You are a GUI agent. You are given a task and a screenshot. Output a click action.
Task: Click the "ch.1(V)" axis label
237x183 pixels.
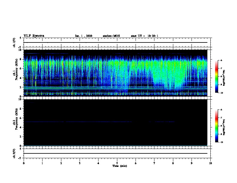14,42
